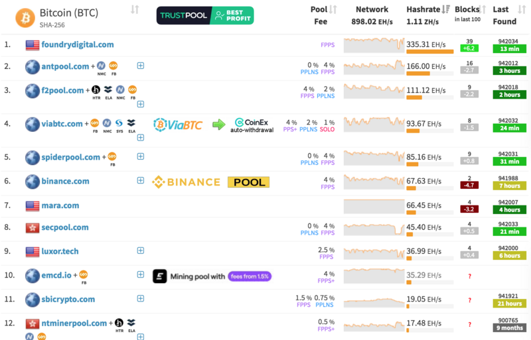Click the HTR coin icon next to f2pool.com
531x340 pixels.
[x=95, y=89]
